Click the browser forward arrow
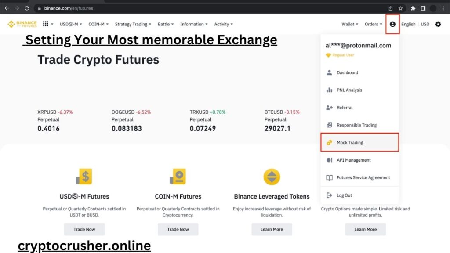The height and width of the screenshot is (253, 450). (17, 8)
